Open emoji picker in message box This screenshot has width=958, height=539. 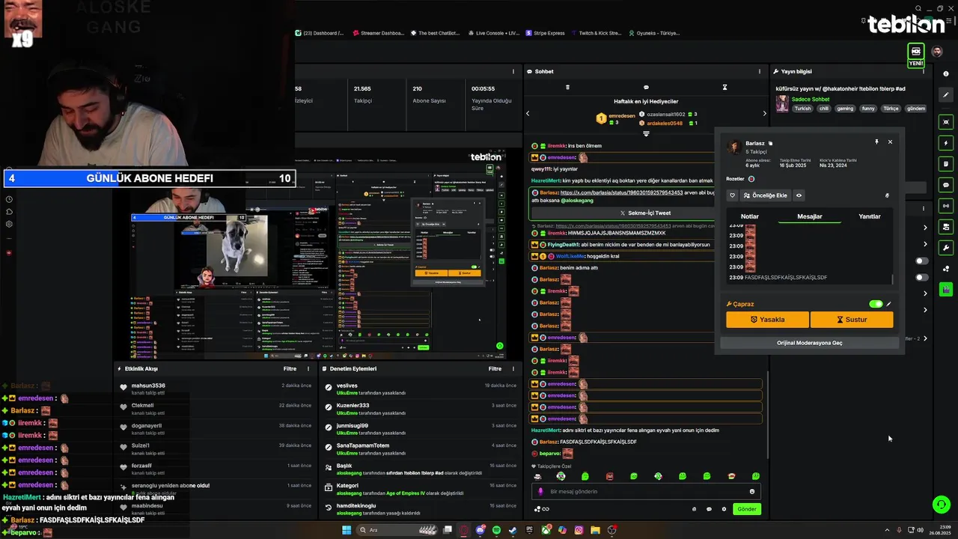[x=752, y=492]
